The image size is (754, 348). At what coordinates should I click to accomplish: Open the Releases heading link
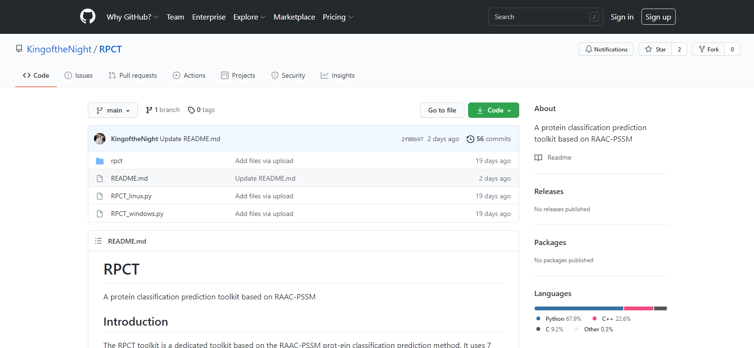[549, 191]
